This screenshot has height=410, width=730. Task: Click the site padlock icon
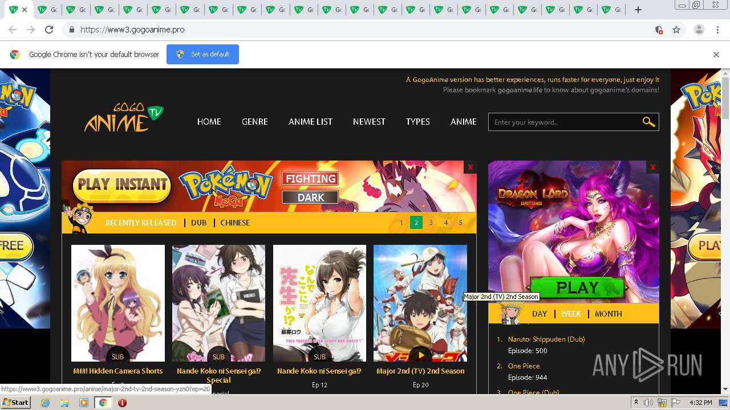coord(71,30)
